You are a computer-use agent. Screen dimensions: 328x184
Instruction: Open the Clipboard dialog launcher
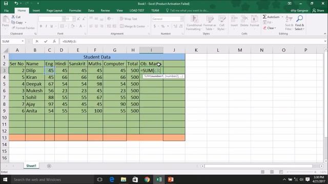coord(35,34)
